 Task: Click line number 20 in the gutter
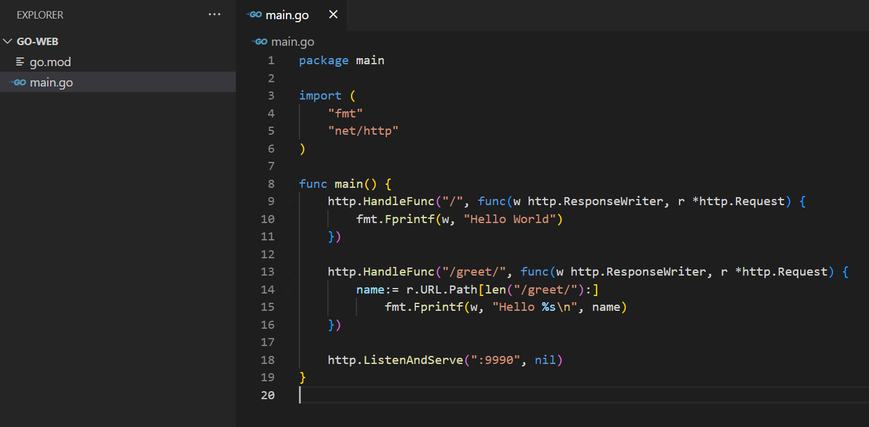coord(267,395)
